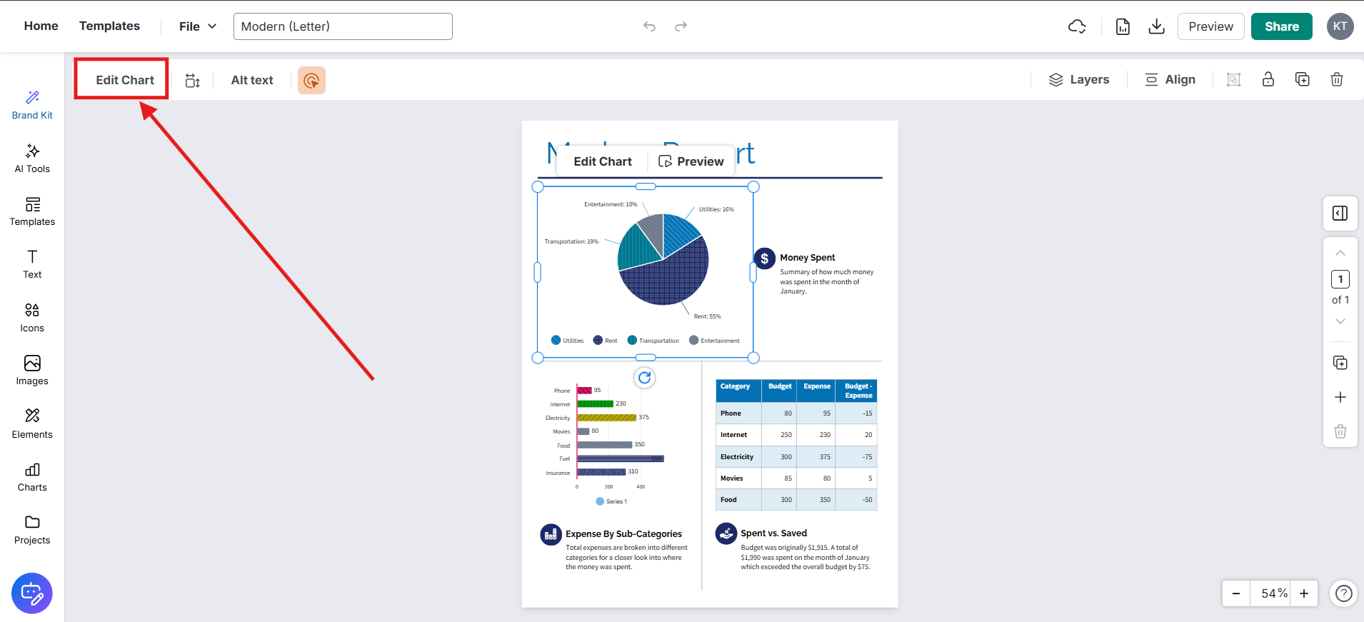The width and height of the screenshot is (1364, 622).
Task: Go to next page chevron
Action: pyautogui.click(x=1340, y=321)
